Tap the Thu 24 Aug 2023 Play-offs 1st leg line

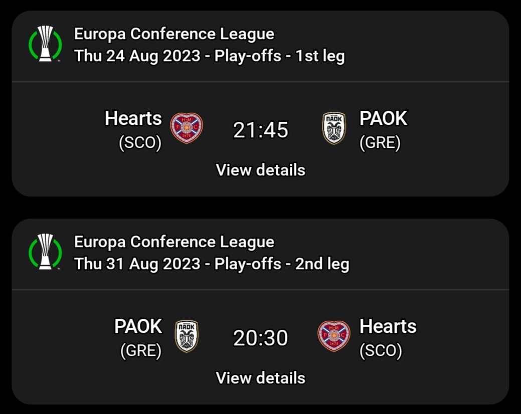coord(210,56)
